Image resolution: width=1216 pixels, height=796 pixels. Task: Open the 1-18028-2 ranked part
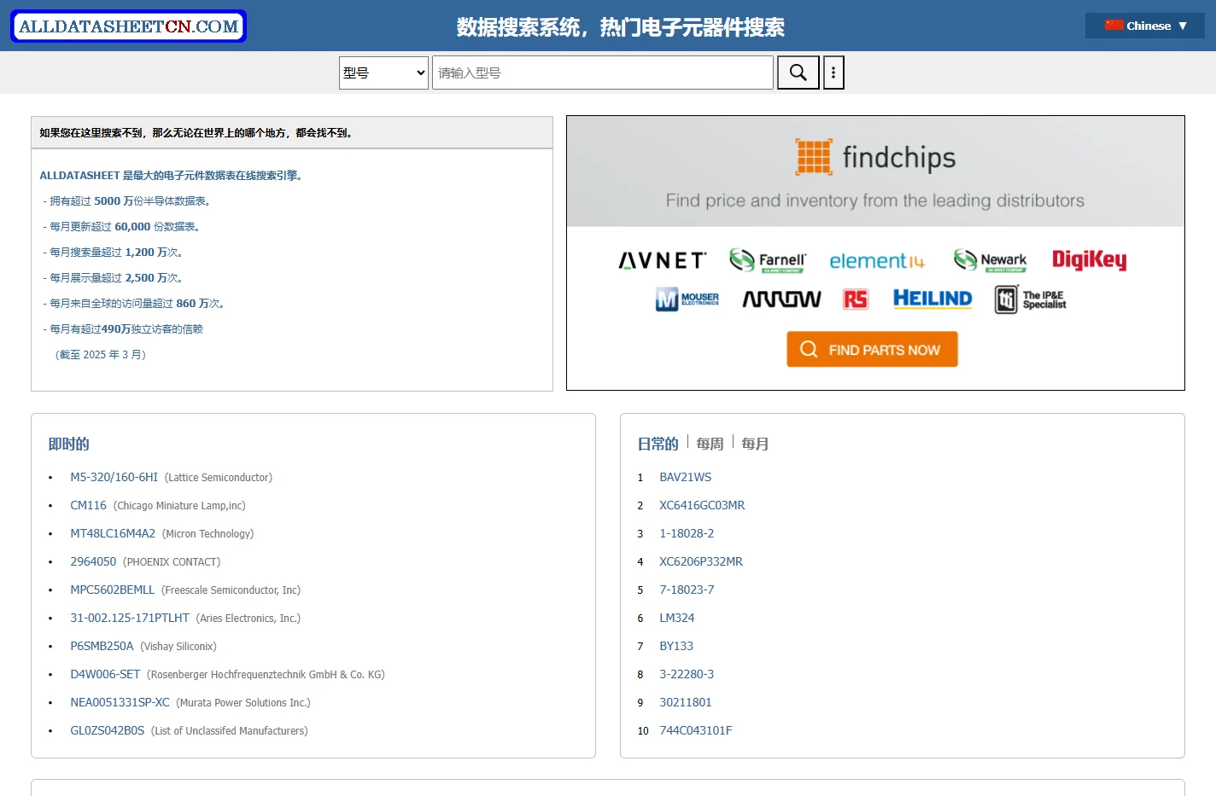687,533
